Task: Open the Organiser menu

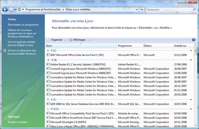Action: (57, 40)
